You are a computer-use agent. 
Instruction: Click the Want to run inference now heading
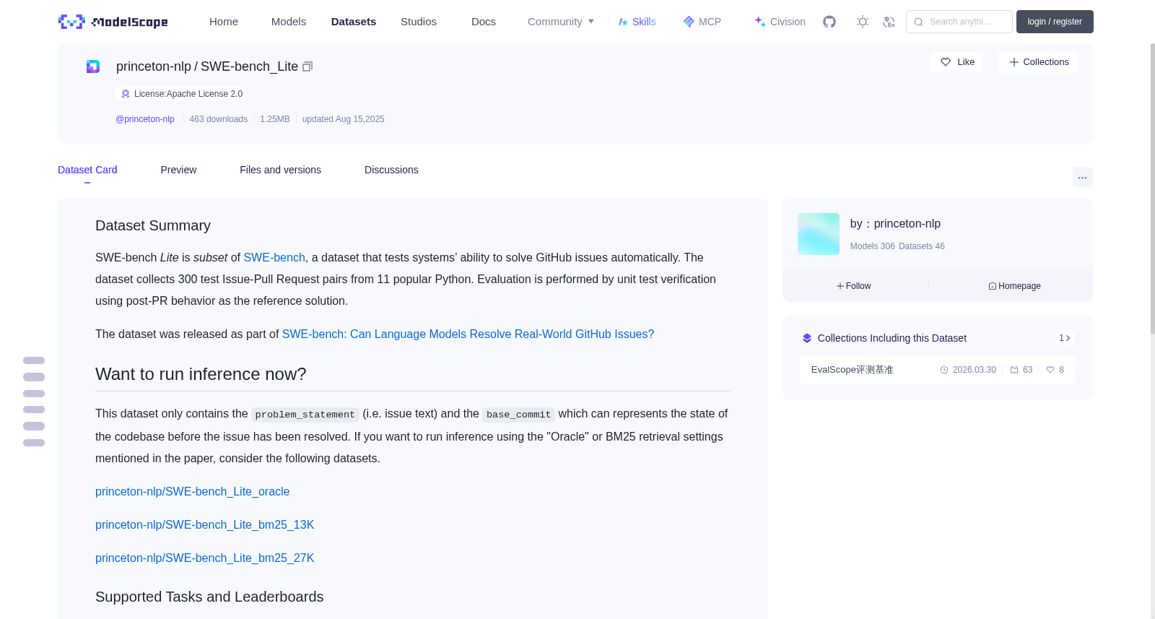(x=201, y=374)
